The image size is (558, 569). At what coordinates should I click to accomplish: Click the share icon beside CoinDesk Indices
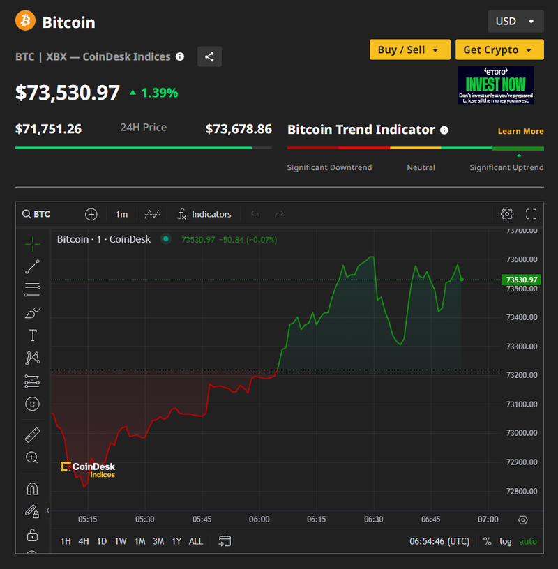coord(209,56)
